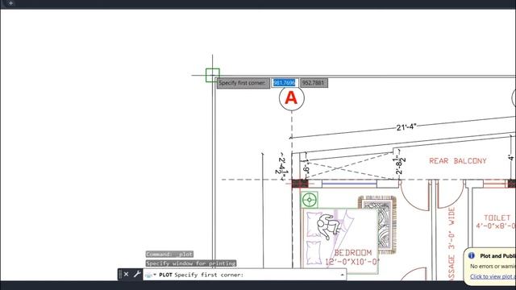The image size is (516, 290).
Task: Click the "No errors or warni" balloon message
Action: tap(493, 267)
